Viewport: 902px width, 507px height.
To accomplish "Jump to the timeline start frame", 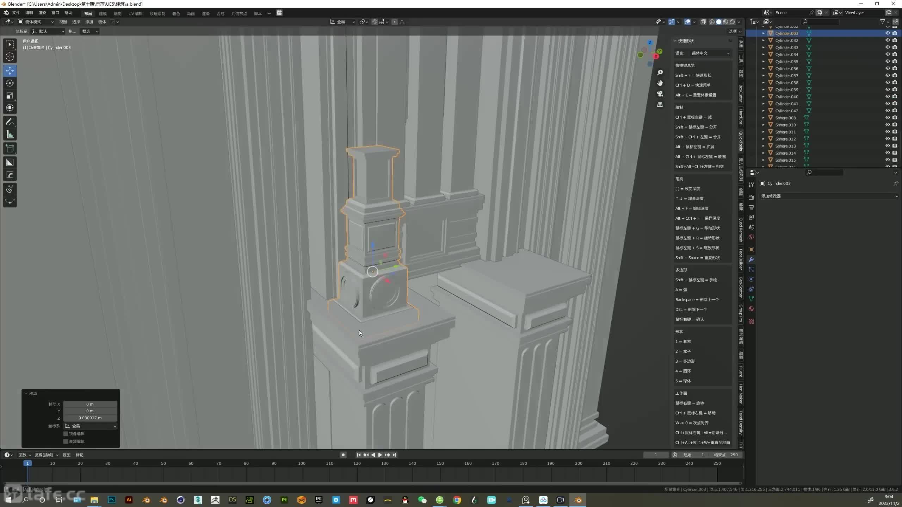I will coord(359,455).
